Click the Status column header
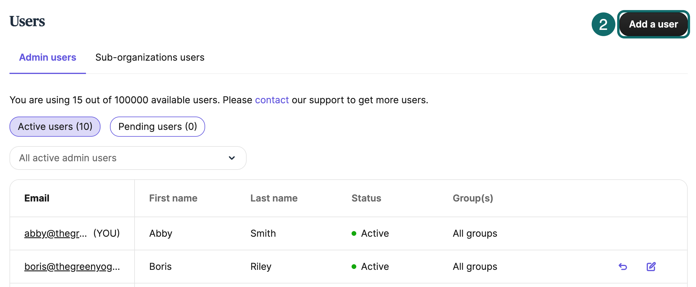The height and width of the screenshot is (287, 696). point(366,198)
